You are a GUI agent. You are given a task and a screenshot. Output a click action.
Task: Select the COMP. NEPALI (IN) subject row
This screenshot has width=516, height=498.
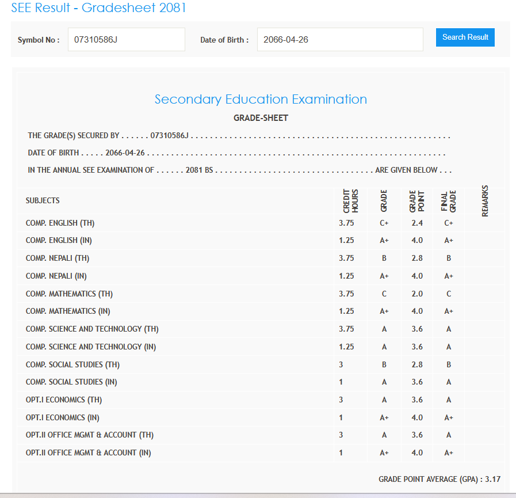56,276
